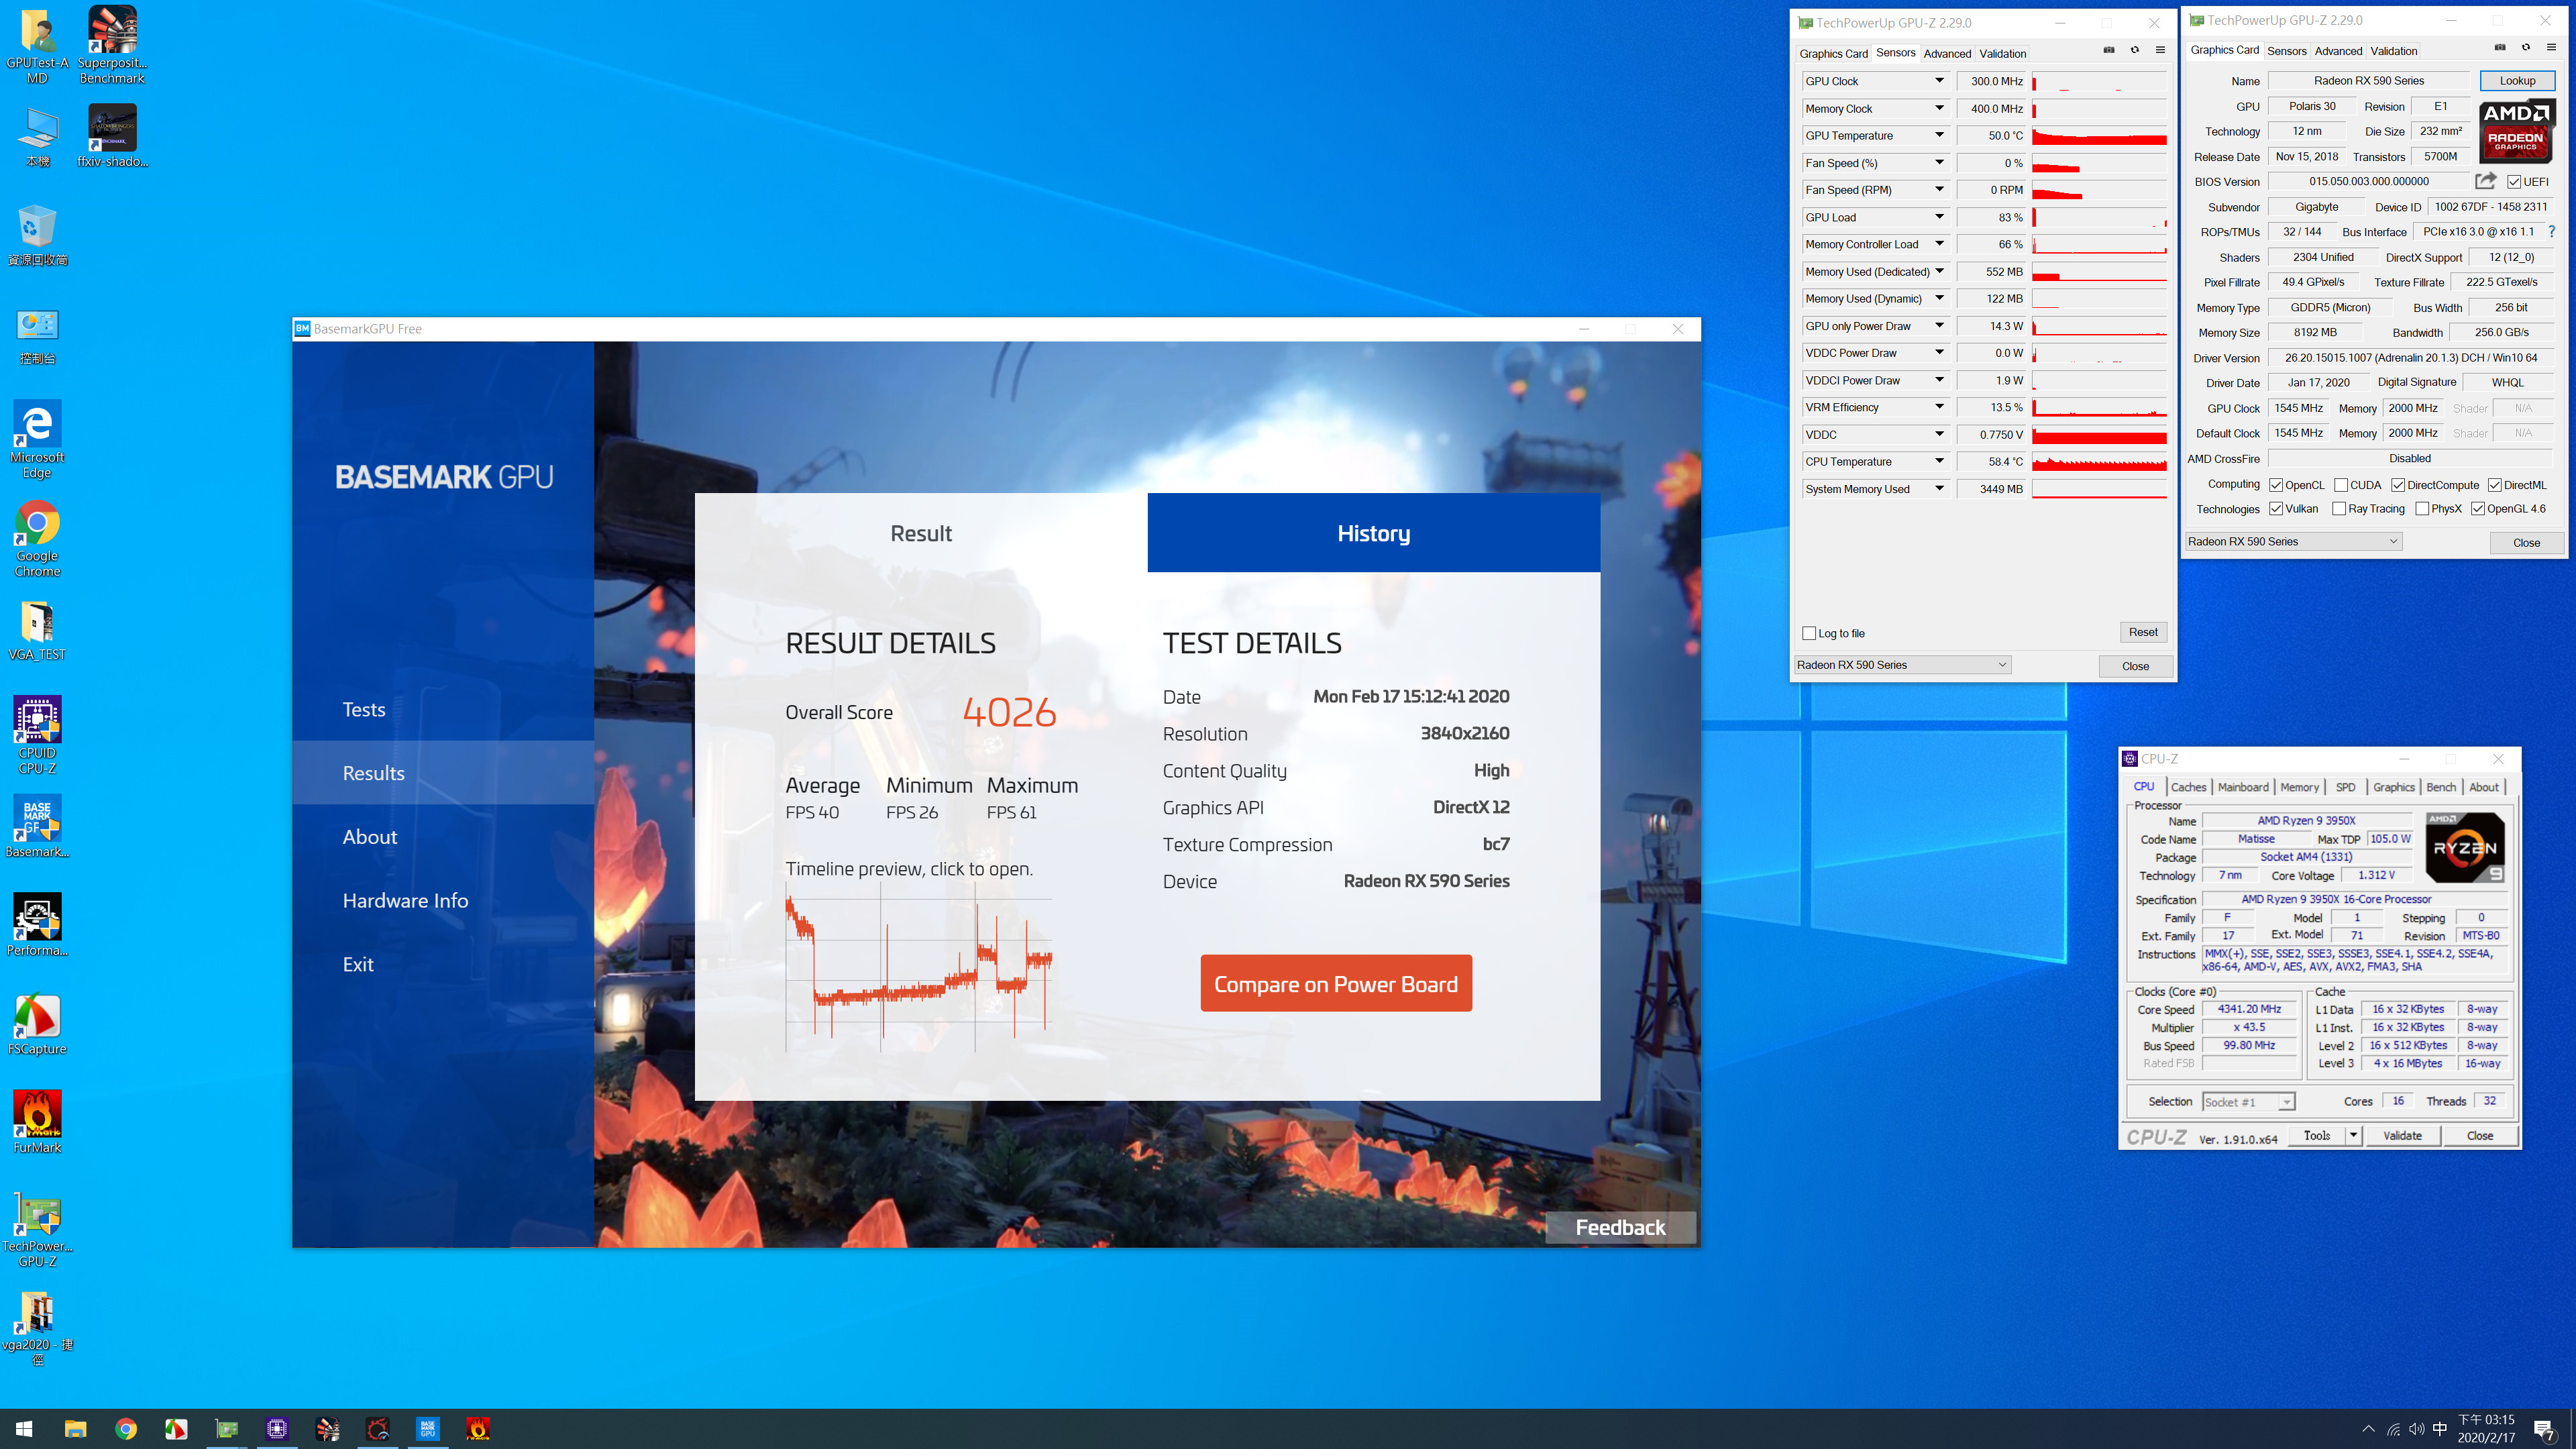Expand GPU Temperature sensor dropdown

[x=1939, y=135]
